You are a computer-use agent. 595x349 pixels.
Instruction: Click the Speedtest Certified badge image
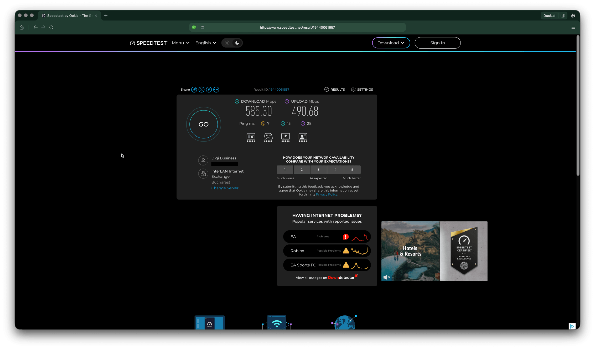464,251
